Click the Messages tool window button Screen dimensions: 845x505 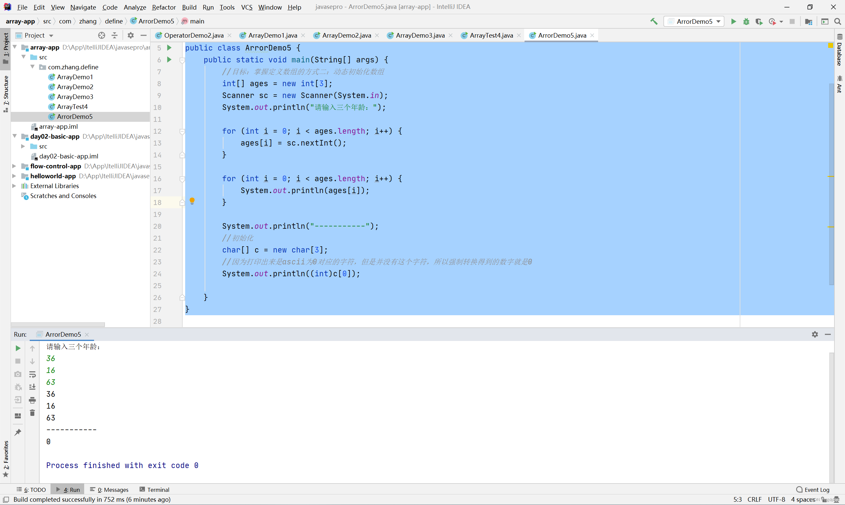coord(109,490)
